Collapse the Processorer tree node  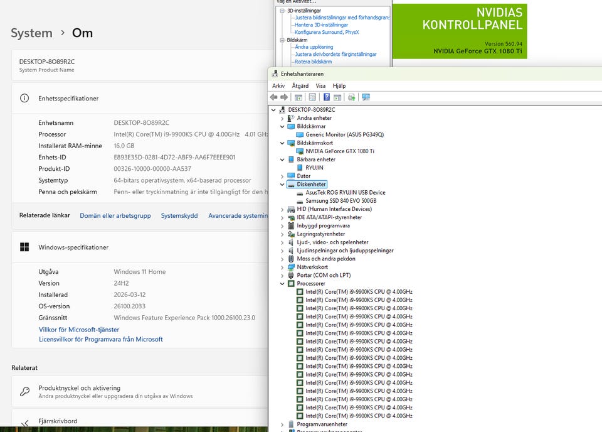pyautogui.click(x=282, y=284)
